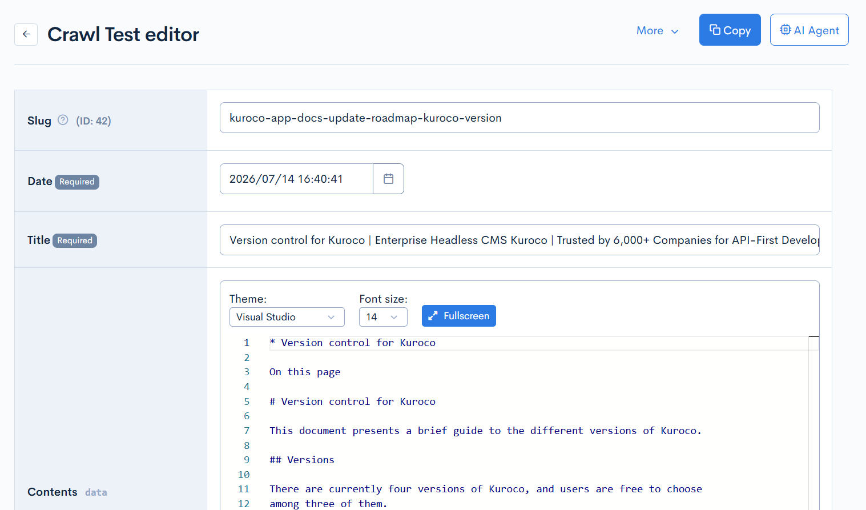Click the Date text field
Image resolution: width=866 pixels, height=510 pixels.
[x=296, y=179]
